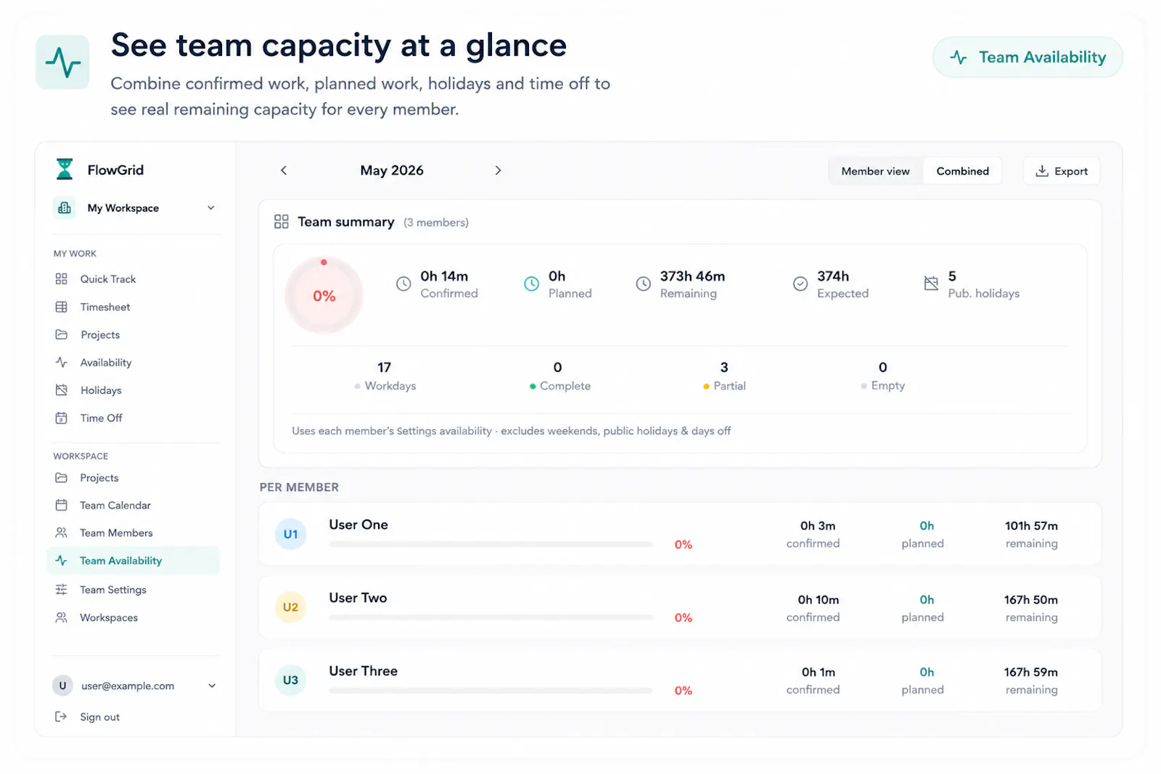Image resolution: width=1161 pixels, height=774 pixels.
Task: Switch to Member view
Action: 875,171
